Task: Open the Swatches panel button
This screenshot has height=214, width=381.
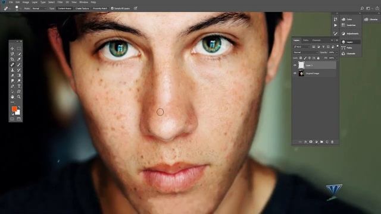Action: coord(348,25)
